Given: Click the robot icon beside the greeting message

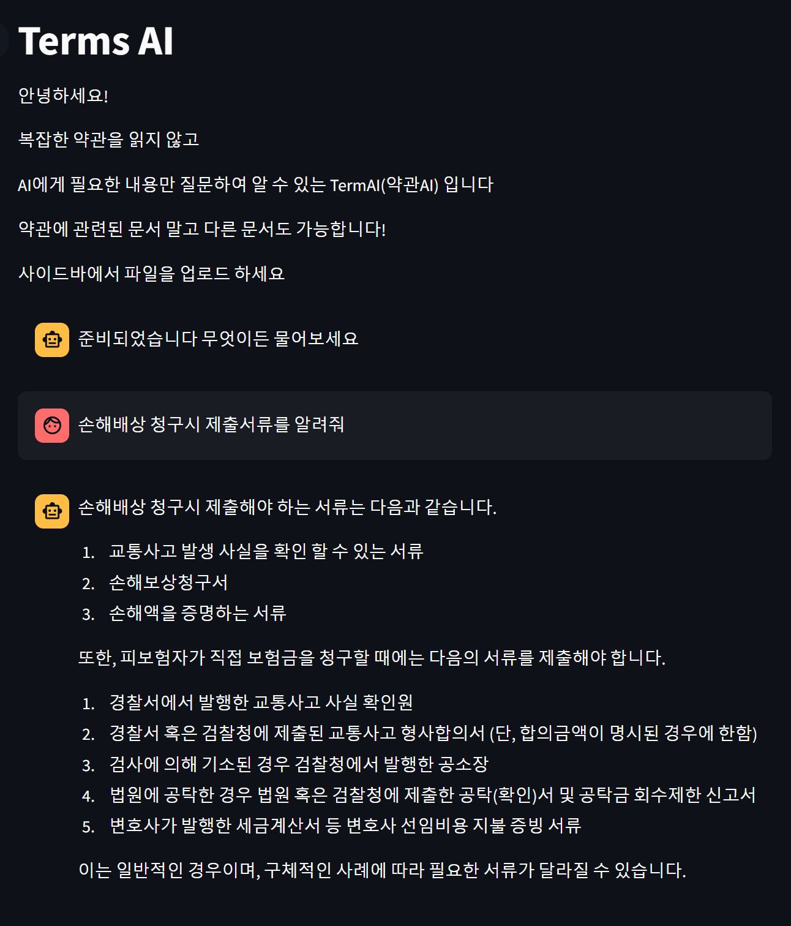Looking at the screenshot, I should pos(52,339).
